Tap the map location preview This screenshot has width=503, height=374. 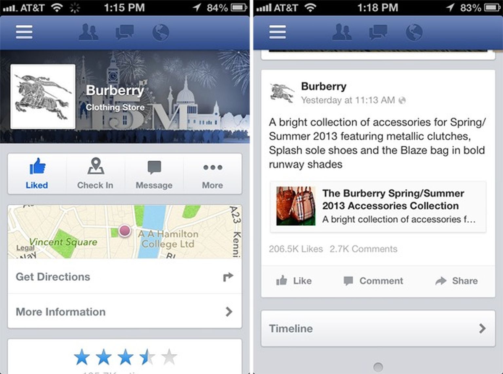125,232
